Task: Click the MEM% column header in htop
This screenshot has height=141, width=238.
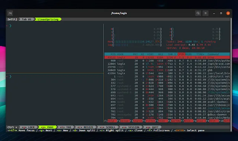Action: 189,54
